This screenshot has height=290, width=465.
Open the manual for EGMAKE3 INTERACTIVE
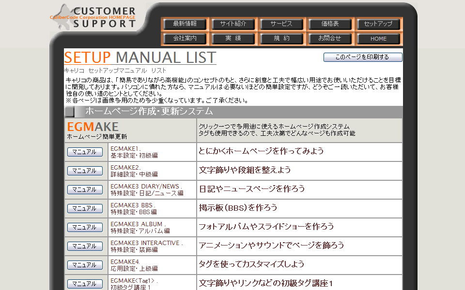tap(85, 246)
